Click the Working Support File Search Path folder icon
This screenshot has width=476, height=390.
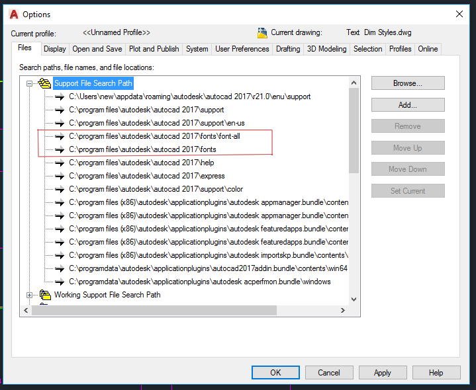click(45, 295)
